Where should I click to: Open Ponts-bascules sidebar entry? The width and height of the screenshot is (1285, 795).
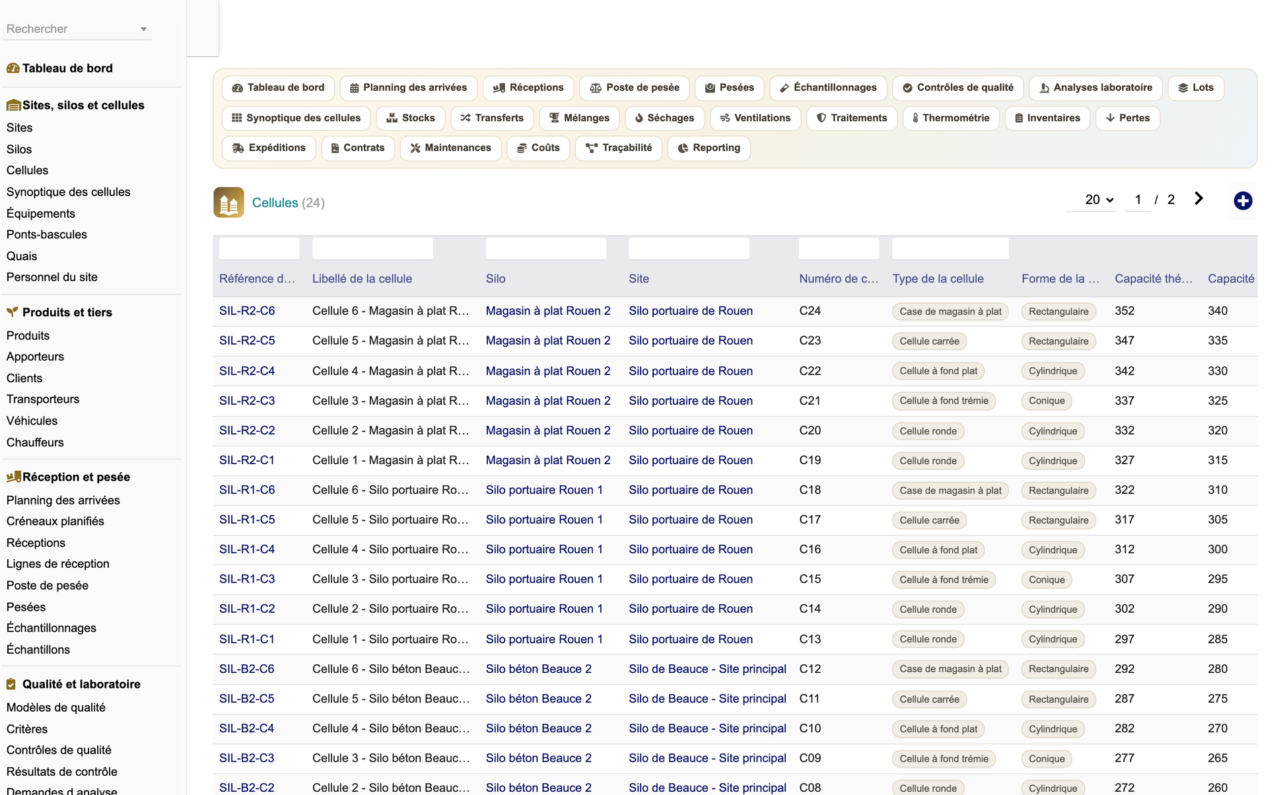coord(47,234)
